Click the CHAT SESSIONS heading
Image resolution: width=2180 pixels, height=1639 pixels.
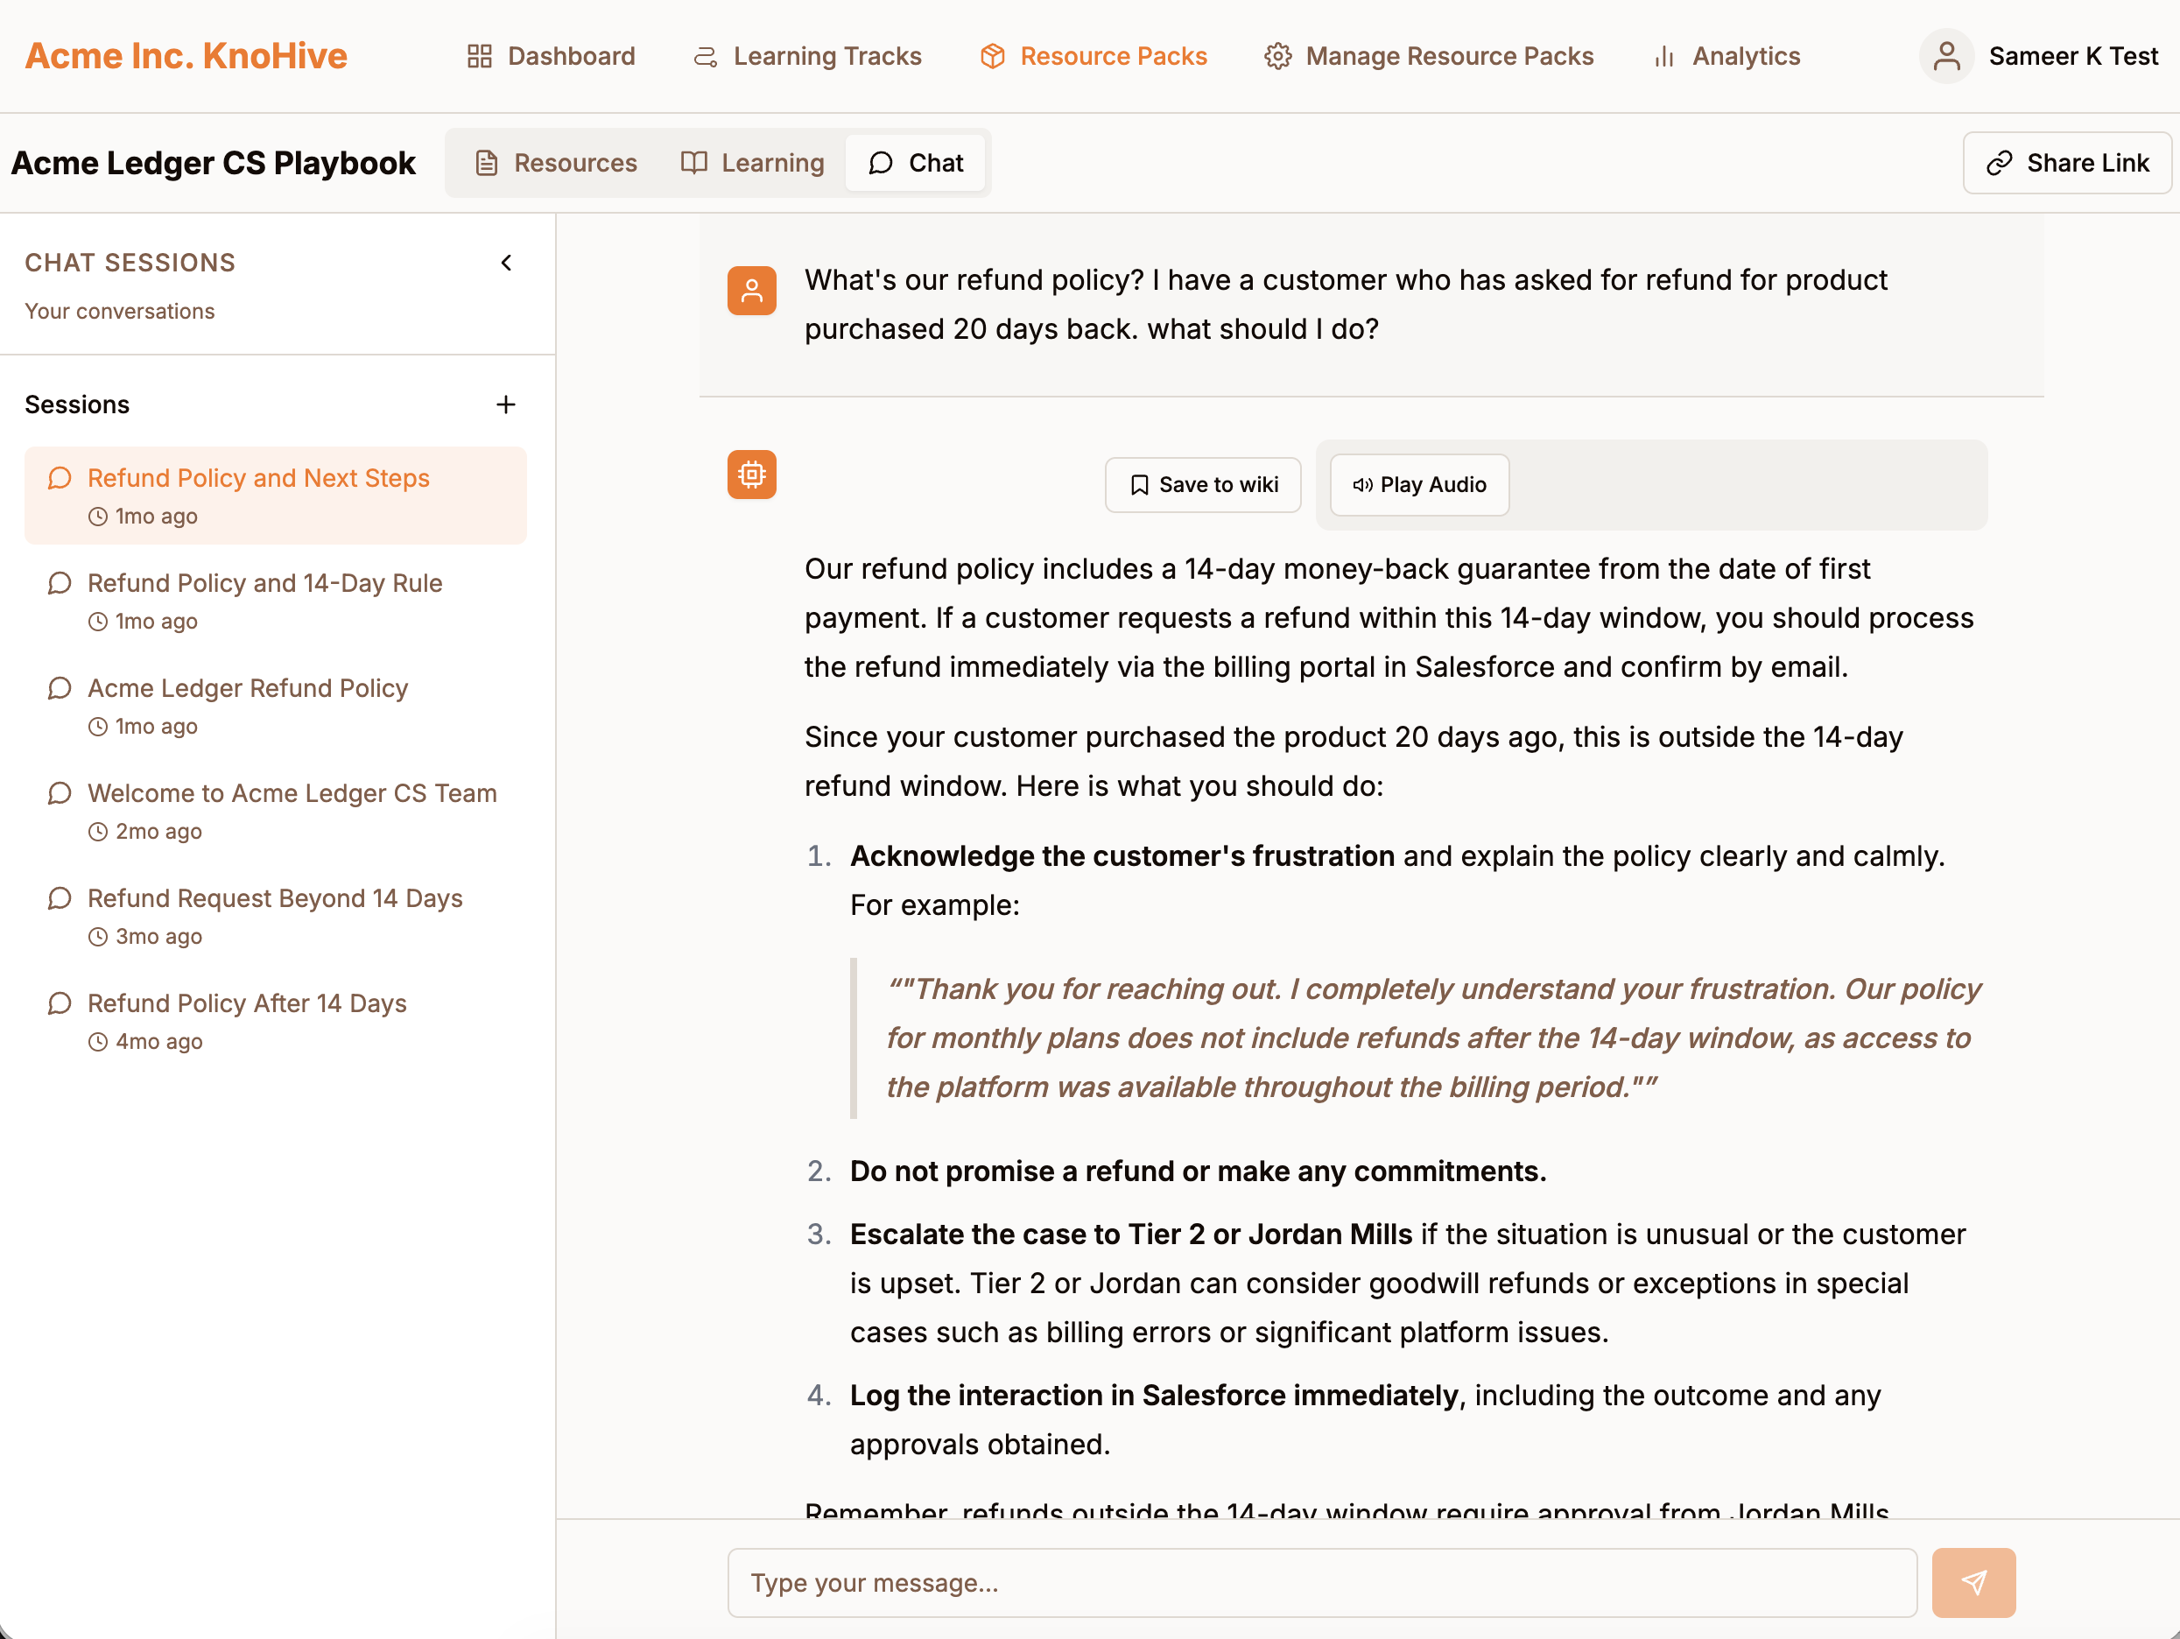coord(130,262)
